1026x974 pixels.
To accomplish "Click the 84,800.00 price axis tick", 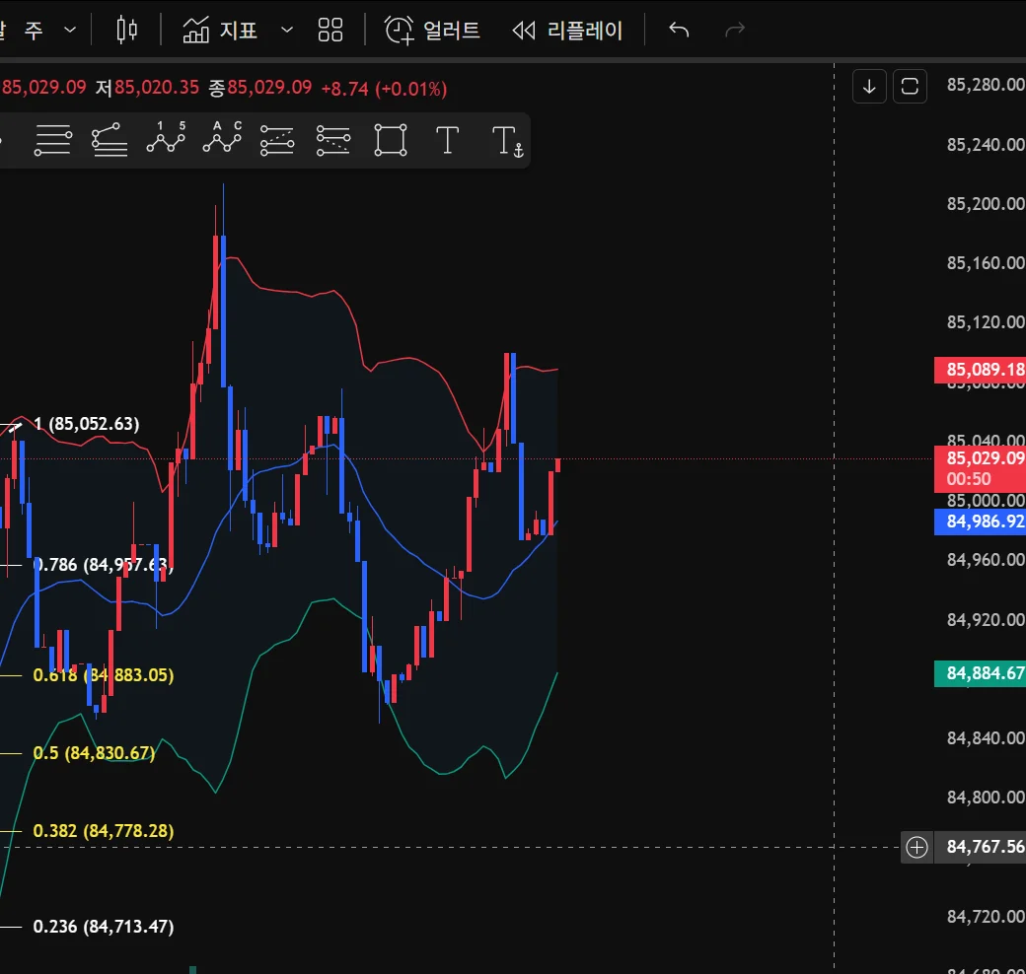I will click(x=986, y=798).
